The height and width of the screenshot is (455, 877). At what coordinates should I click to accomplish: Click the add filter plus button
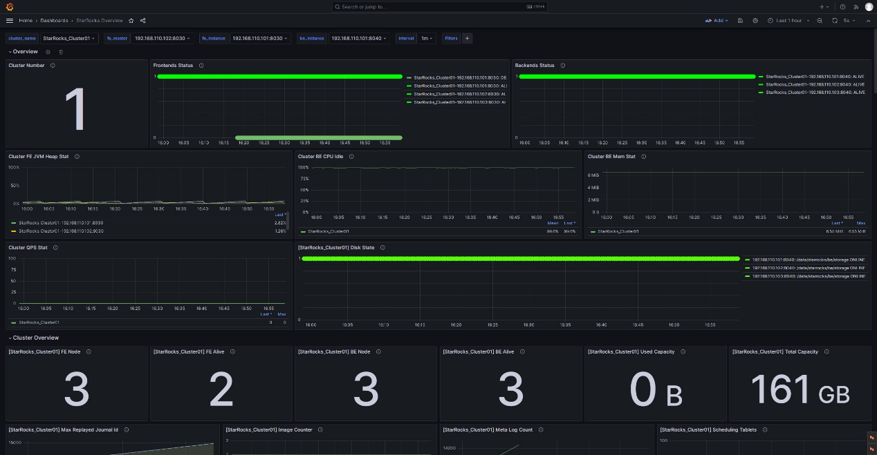467,39
